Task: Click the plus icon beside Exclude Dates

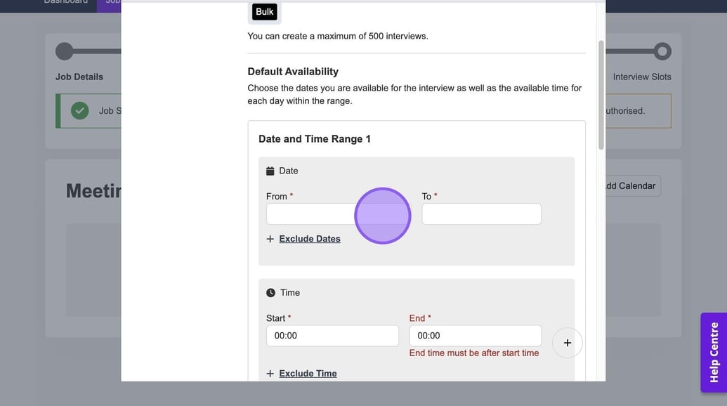Action: pyautogui.click(x=270, y=239)
